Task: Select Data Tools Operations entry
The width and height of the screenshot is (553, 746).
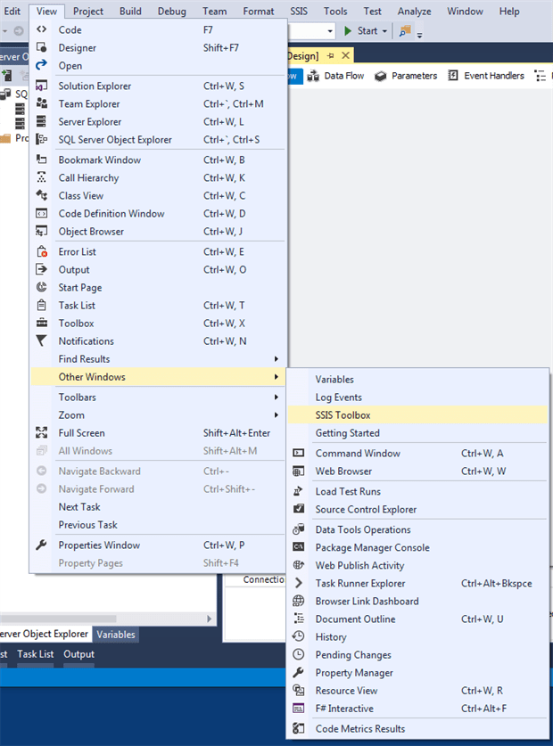Action: point(417,529)
